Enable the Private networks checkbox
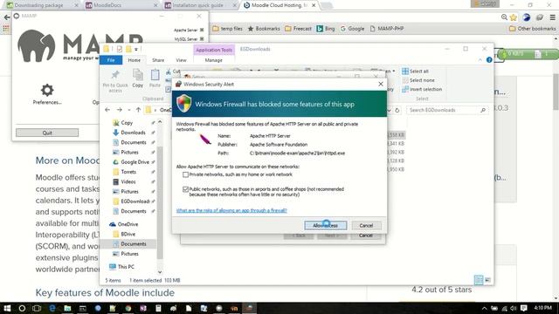 (185, 174)
